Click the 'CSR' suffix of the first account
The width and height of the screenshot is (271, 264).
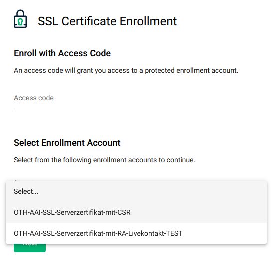(x=124, y=212)
